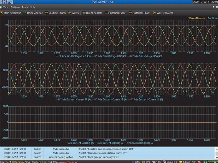Image resolution: width=218 pixels, height=163 pixels.
Task: Click the yellow Waves Records link
Action: (197, 18)
